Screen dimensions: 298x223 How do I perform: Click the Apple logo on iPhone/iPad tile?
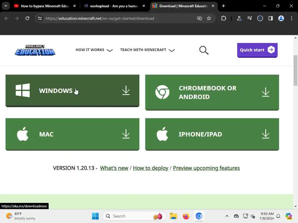pos(162,134)
